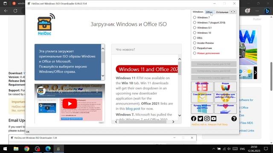Click the YouTube video title link

pyautogui.click(x=69, y=91)
